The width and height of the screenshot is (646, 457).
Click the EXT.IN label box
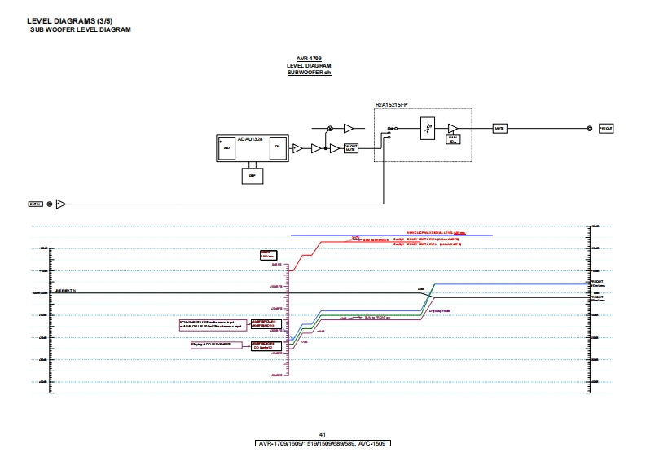click(36, 204)
